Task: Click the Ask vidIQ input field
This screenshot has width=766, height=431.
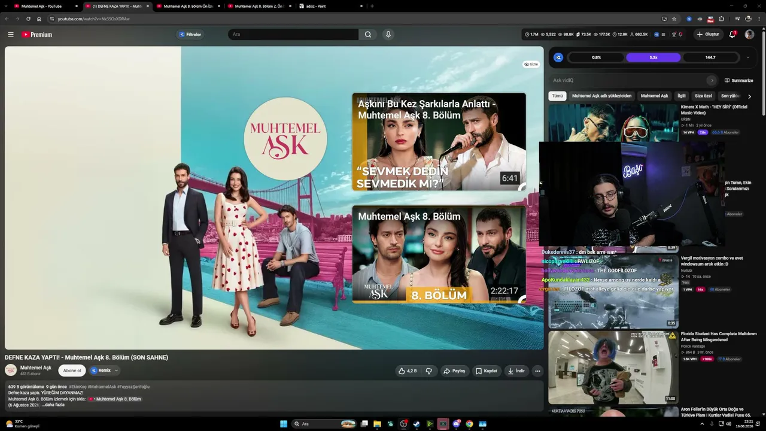Action: pyautogui.click(x=628, y=80)
